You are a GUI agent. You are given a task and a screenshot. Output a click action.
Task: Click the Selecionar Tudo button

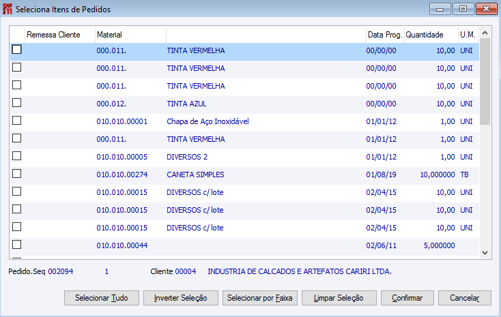[x=102, y=298]
